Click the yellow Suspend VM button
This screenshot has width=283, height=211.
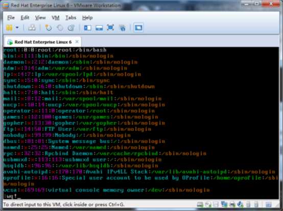(x=9, y=28)
